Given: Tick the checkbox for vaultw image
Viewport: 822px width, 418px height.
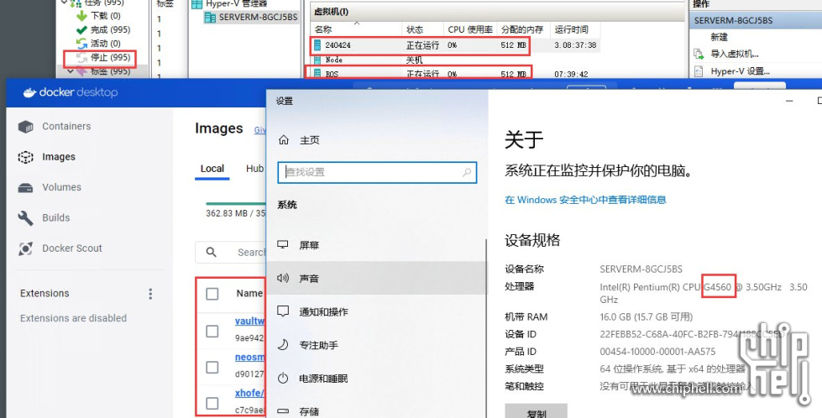Looking at the screenshot, I should click(212, 331).
